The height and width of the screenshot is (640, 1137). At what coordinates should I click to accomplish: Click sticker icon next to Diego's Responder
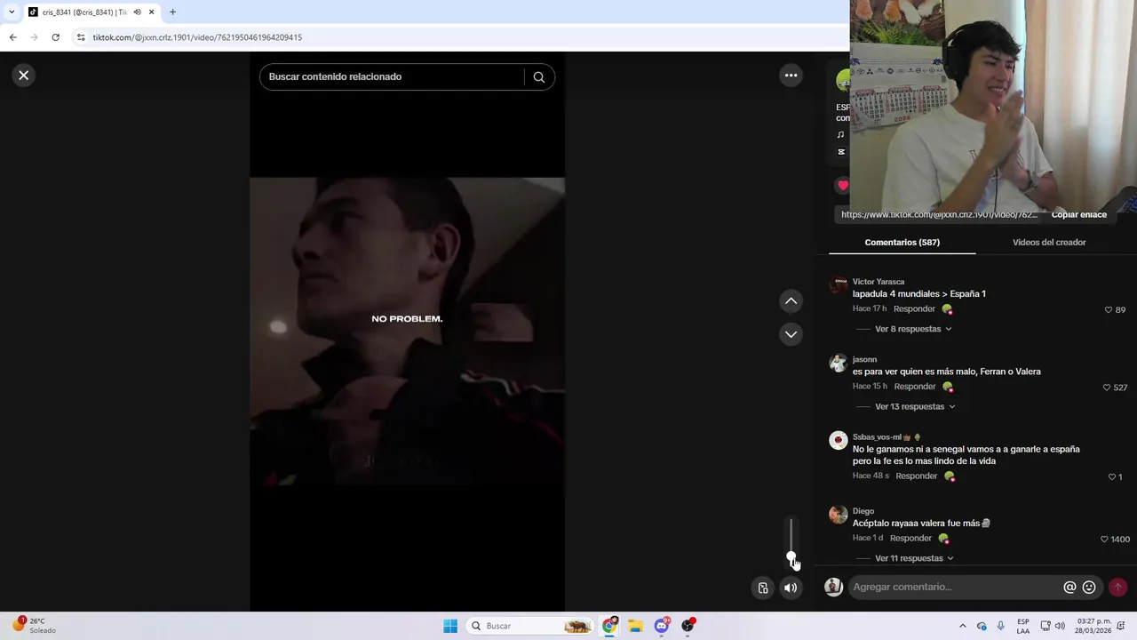point(943,539)
